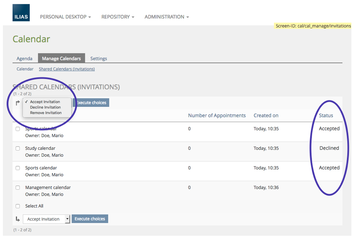Screen dimensions: 355x239
Task: Switch to the Agenda tab
Action: point(25,58)
